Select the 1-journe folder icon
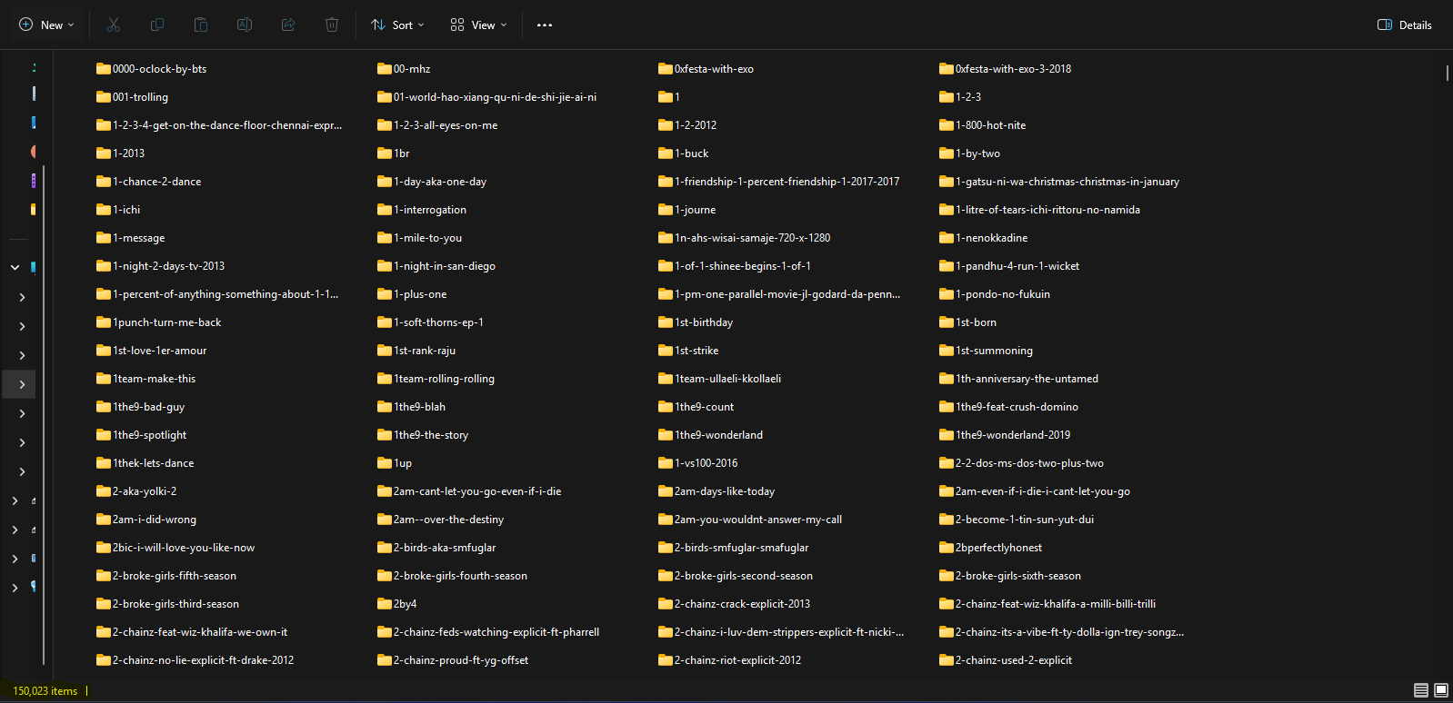Screen dimensions: 1453x703 pos(666,209)
